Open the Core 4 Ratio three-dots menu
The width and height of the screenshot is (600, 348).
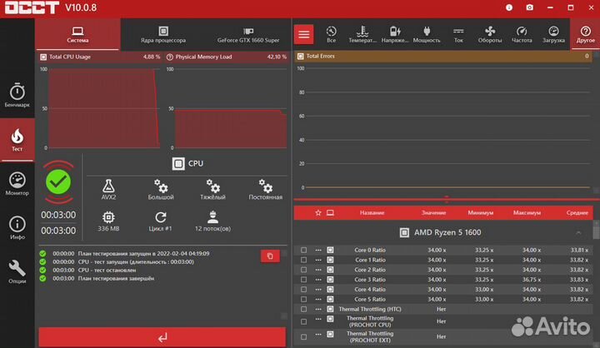coord(318,290)
